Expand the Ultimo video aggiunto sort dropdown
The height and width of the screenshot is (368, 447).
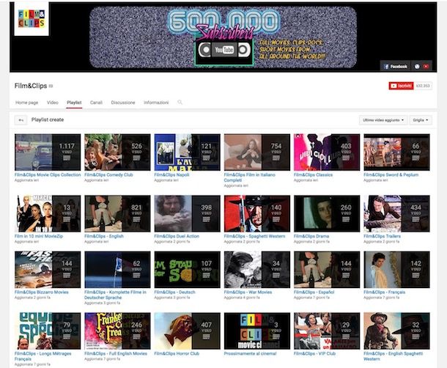383,120
